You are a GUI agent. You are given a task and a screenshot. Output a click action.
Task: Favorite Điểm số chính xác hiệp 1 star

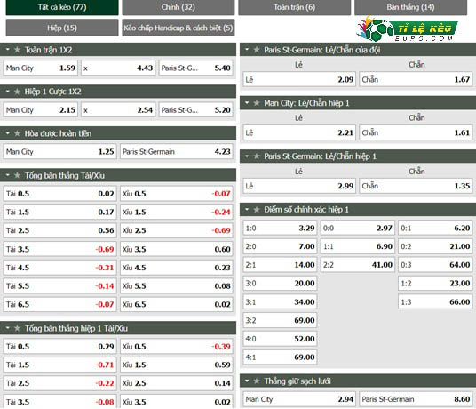(257, 209)
